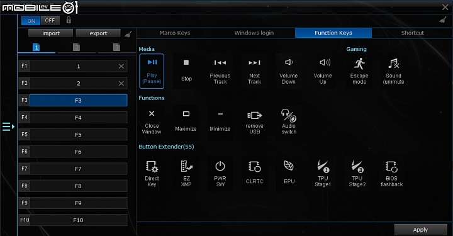
Task: Pick the TPU Stage1 function
Action: 323,174
